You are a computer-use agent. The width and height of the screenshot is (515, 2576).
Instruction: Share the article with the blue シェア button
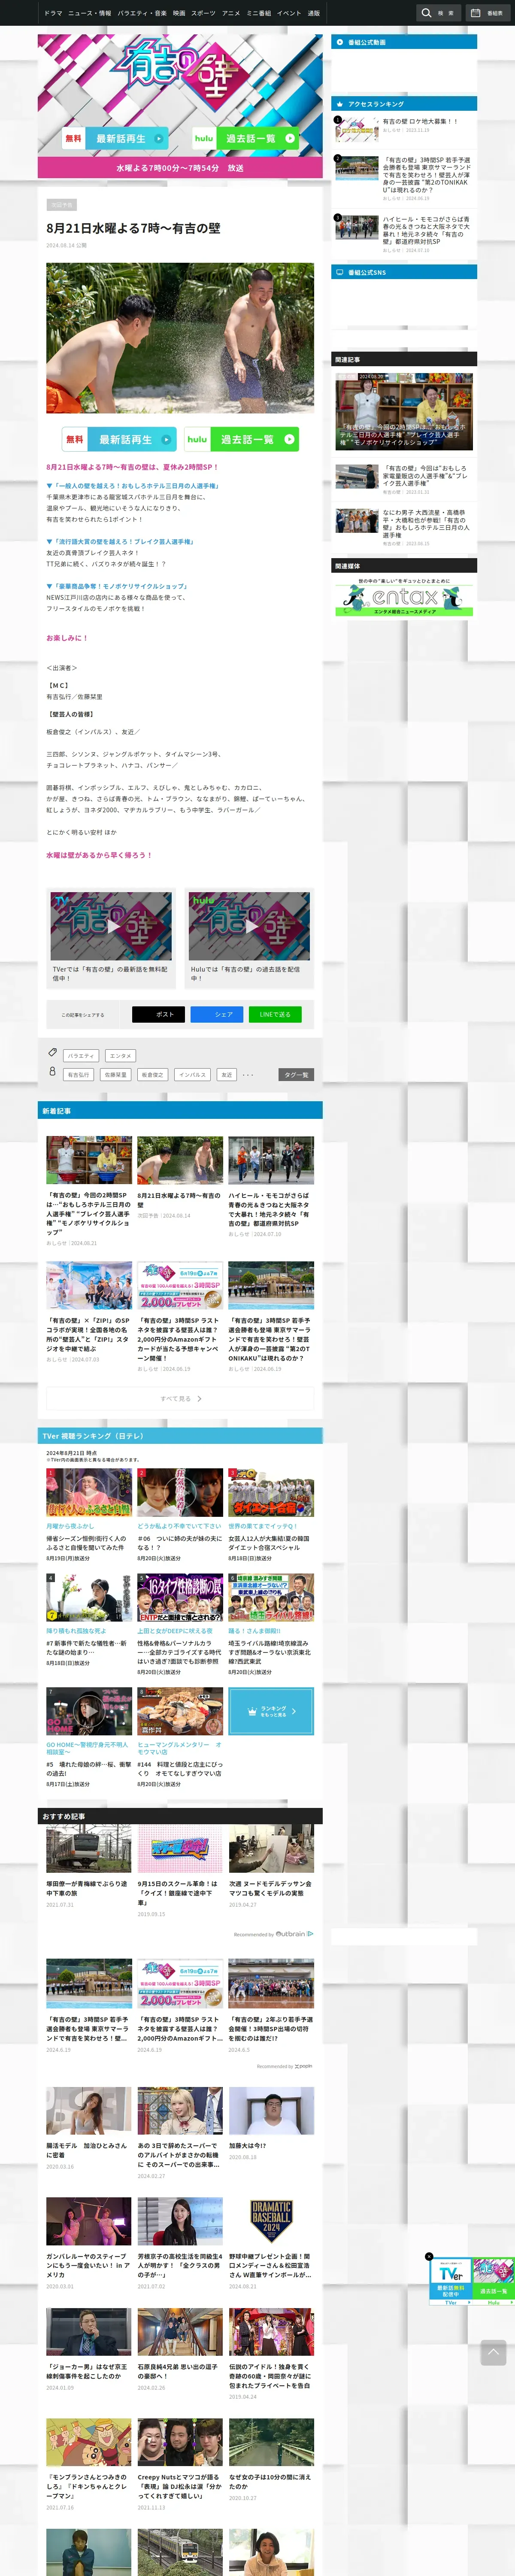point(217,1014)
